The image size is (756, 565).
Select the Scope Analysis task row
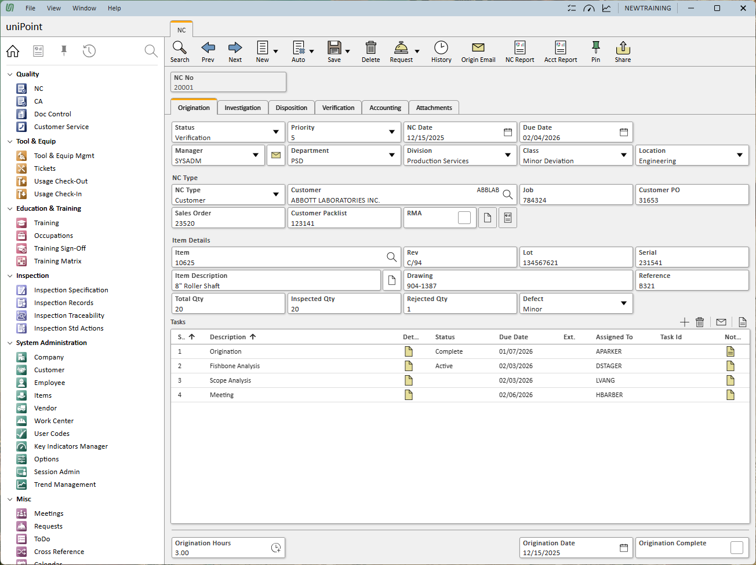click(x=460, y=380)
